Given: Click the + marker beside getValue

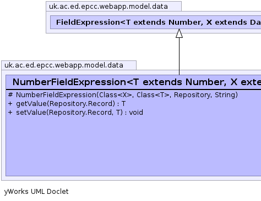Looking at the screenshot, I should (10, 104).
